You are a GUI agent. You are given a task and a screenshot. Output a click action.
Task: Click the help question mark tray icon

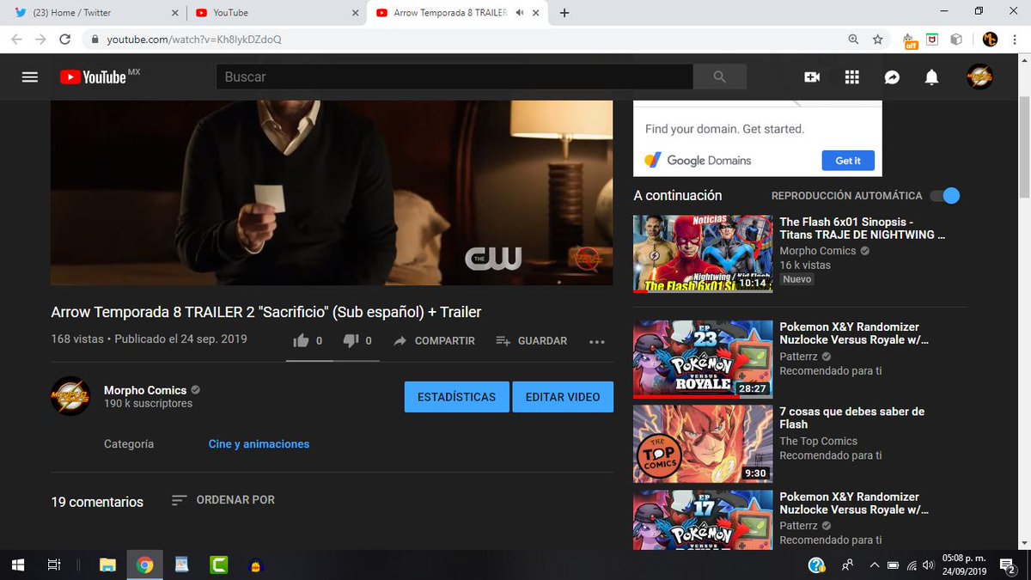tap(817, 565)
